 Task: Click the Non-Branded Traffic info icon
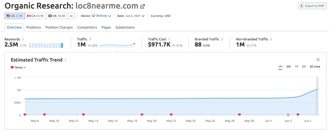[x=271, y=39]
